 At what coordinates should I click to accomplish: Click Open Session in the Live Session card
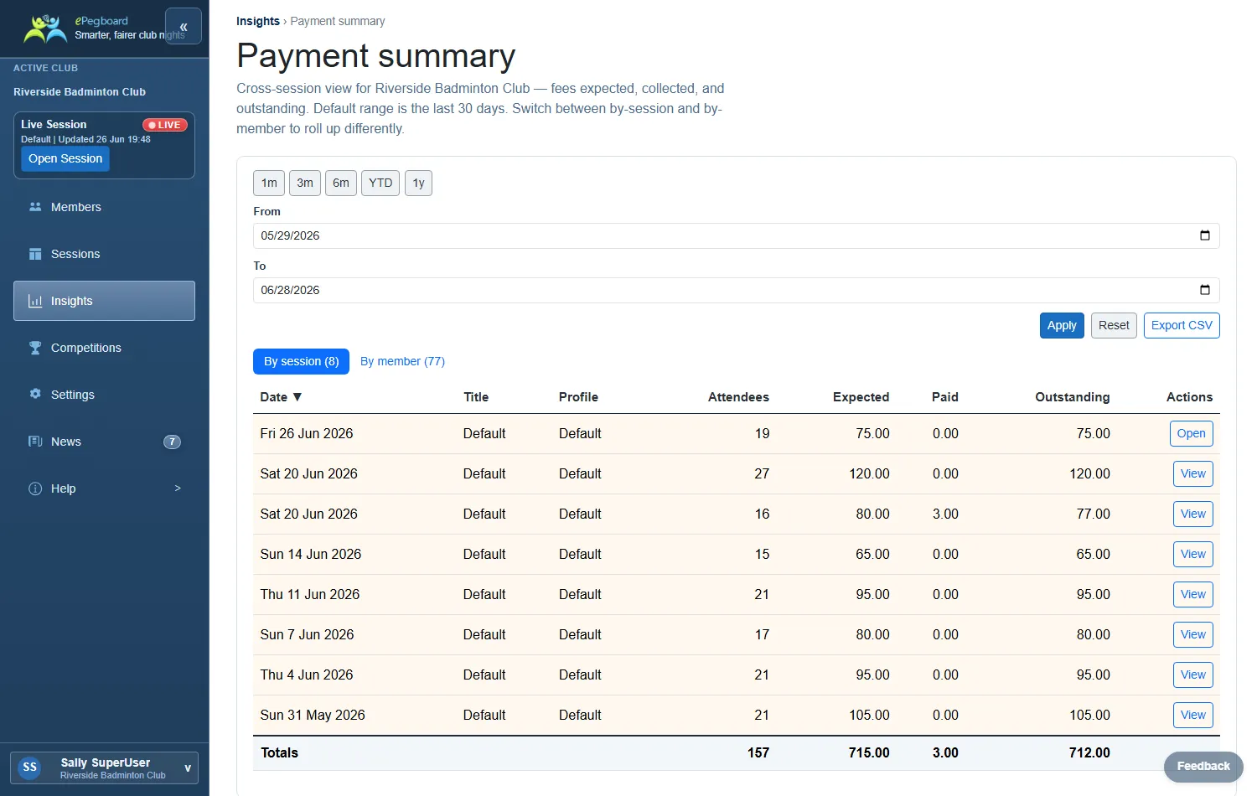click(x=65, y=158)
